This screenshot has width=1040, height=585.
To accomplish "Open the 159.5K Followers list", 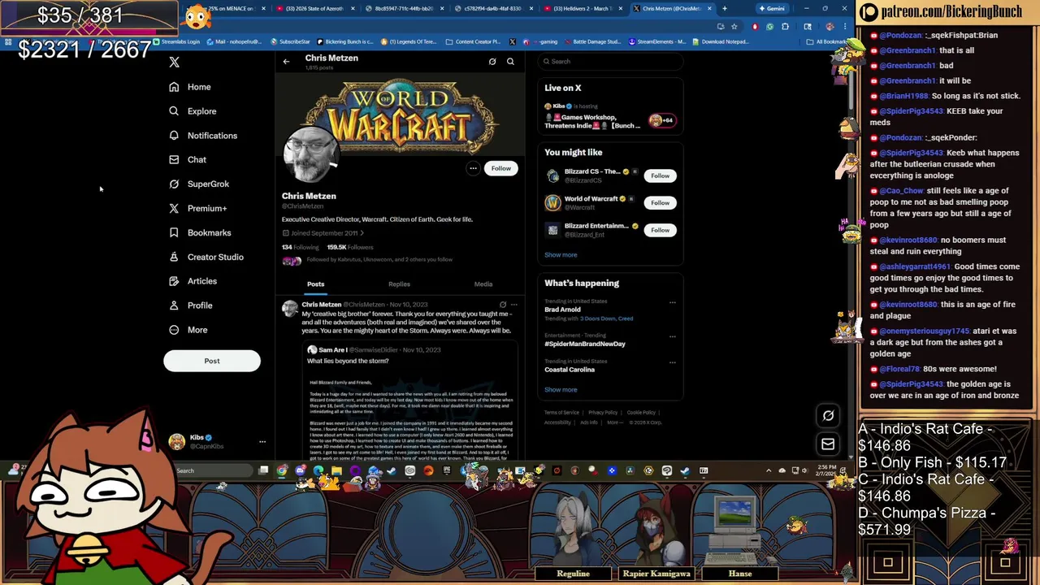I will click(350, 247).
